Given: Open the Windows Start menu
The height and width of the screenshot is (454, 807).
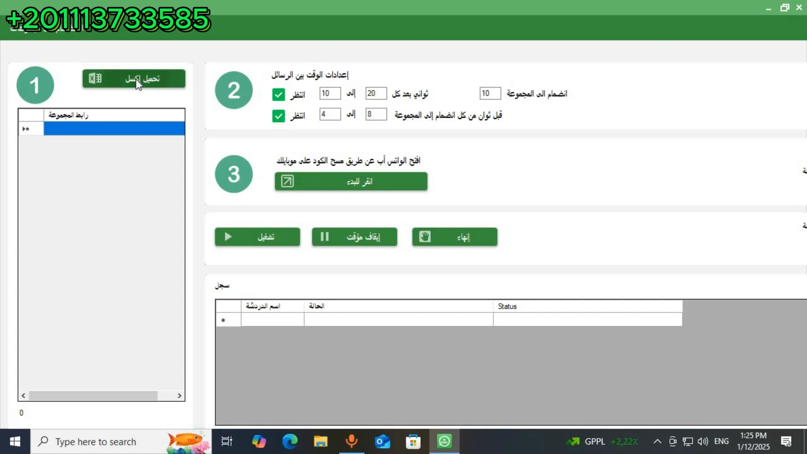Looking at the screenshot, I should coord(15,441).
